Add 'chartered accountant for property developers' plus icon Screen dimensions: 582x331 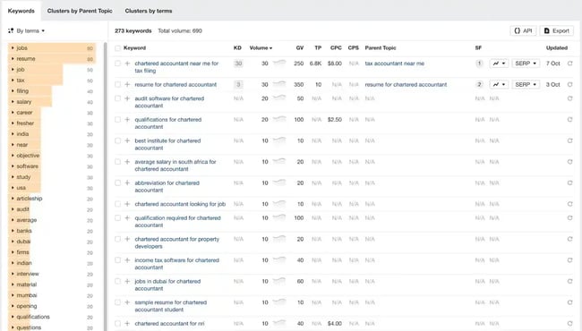(x=127, y=240)
